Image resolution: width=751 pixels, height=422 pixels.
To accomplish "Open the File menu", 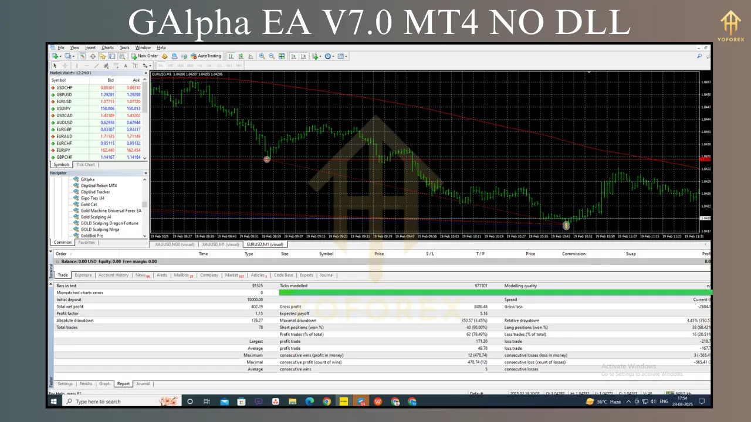I will [61, 47].
